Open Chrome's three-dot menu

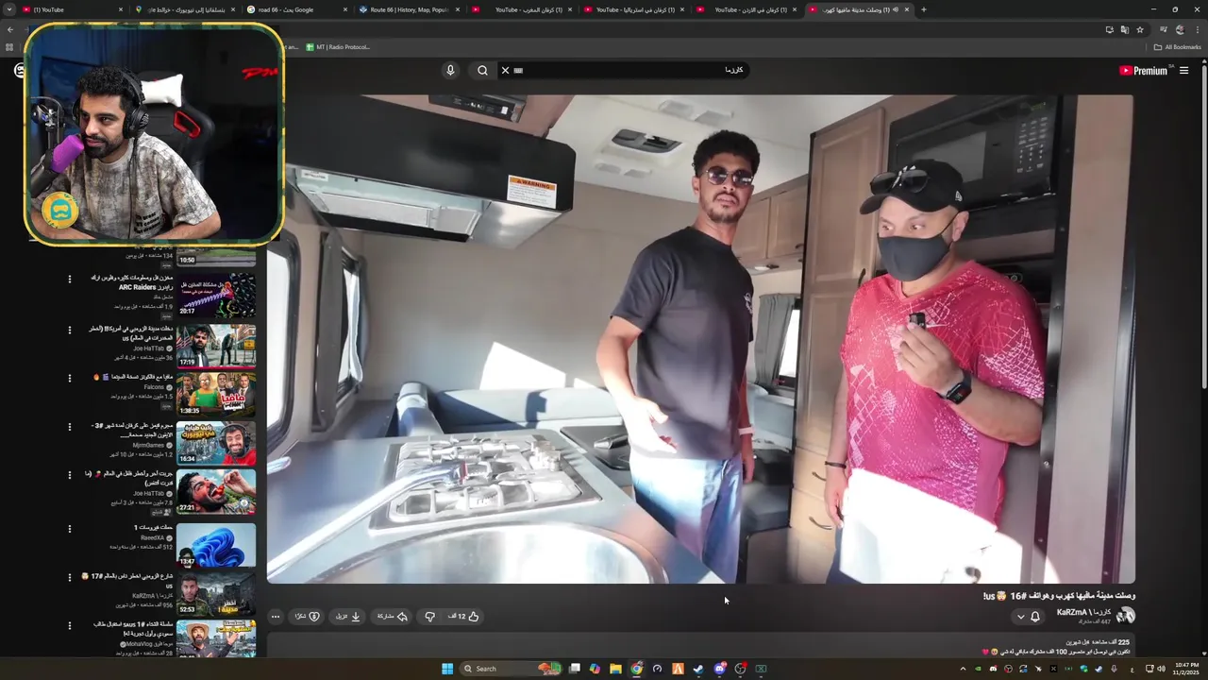[x=1197, y=29]
